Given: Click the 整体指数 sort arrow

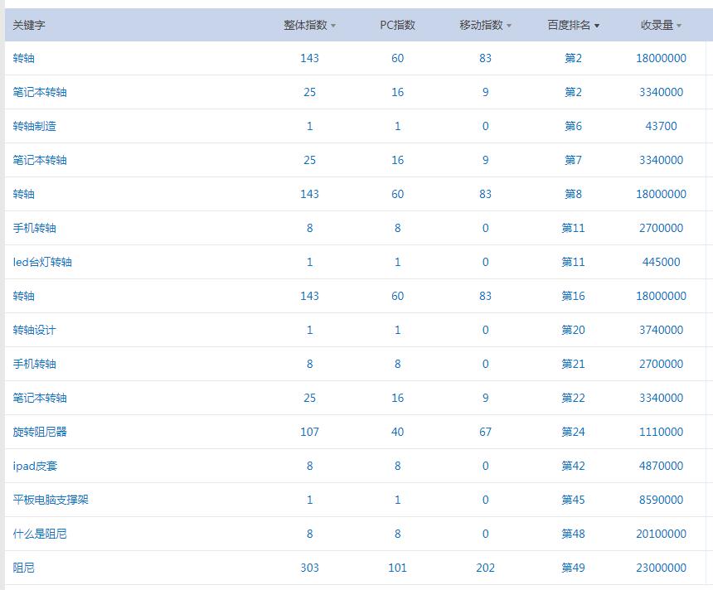Looking at the screenshot, I should click(333, 26).
